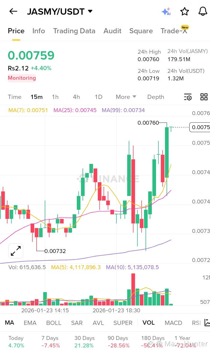This screenshot has height=351, width=210.
Task: Open the Square tab
Action: pos(141,31)
